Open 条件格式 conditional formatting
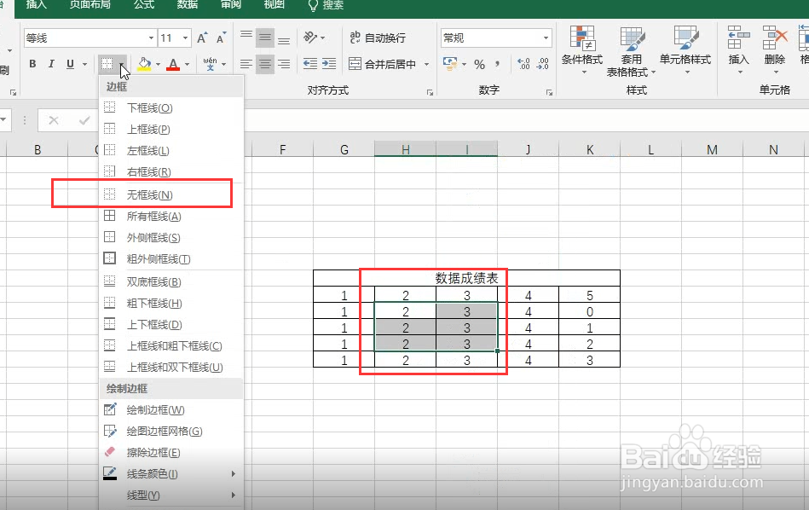809x510 pixels. coord(582,50)
